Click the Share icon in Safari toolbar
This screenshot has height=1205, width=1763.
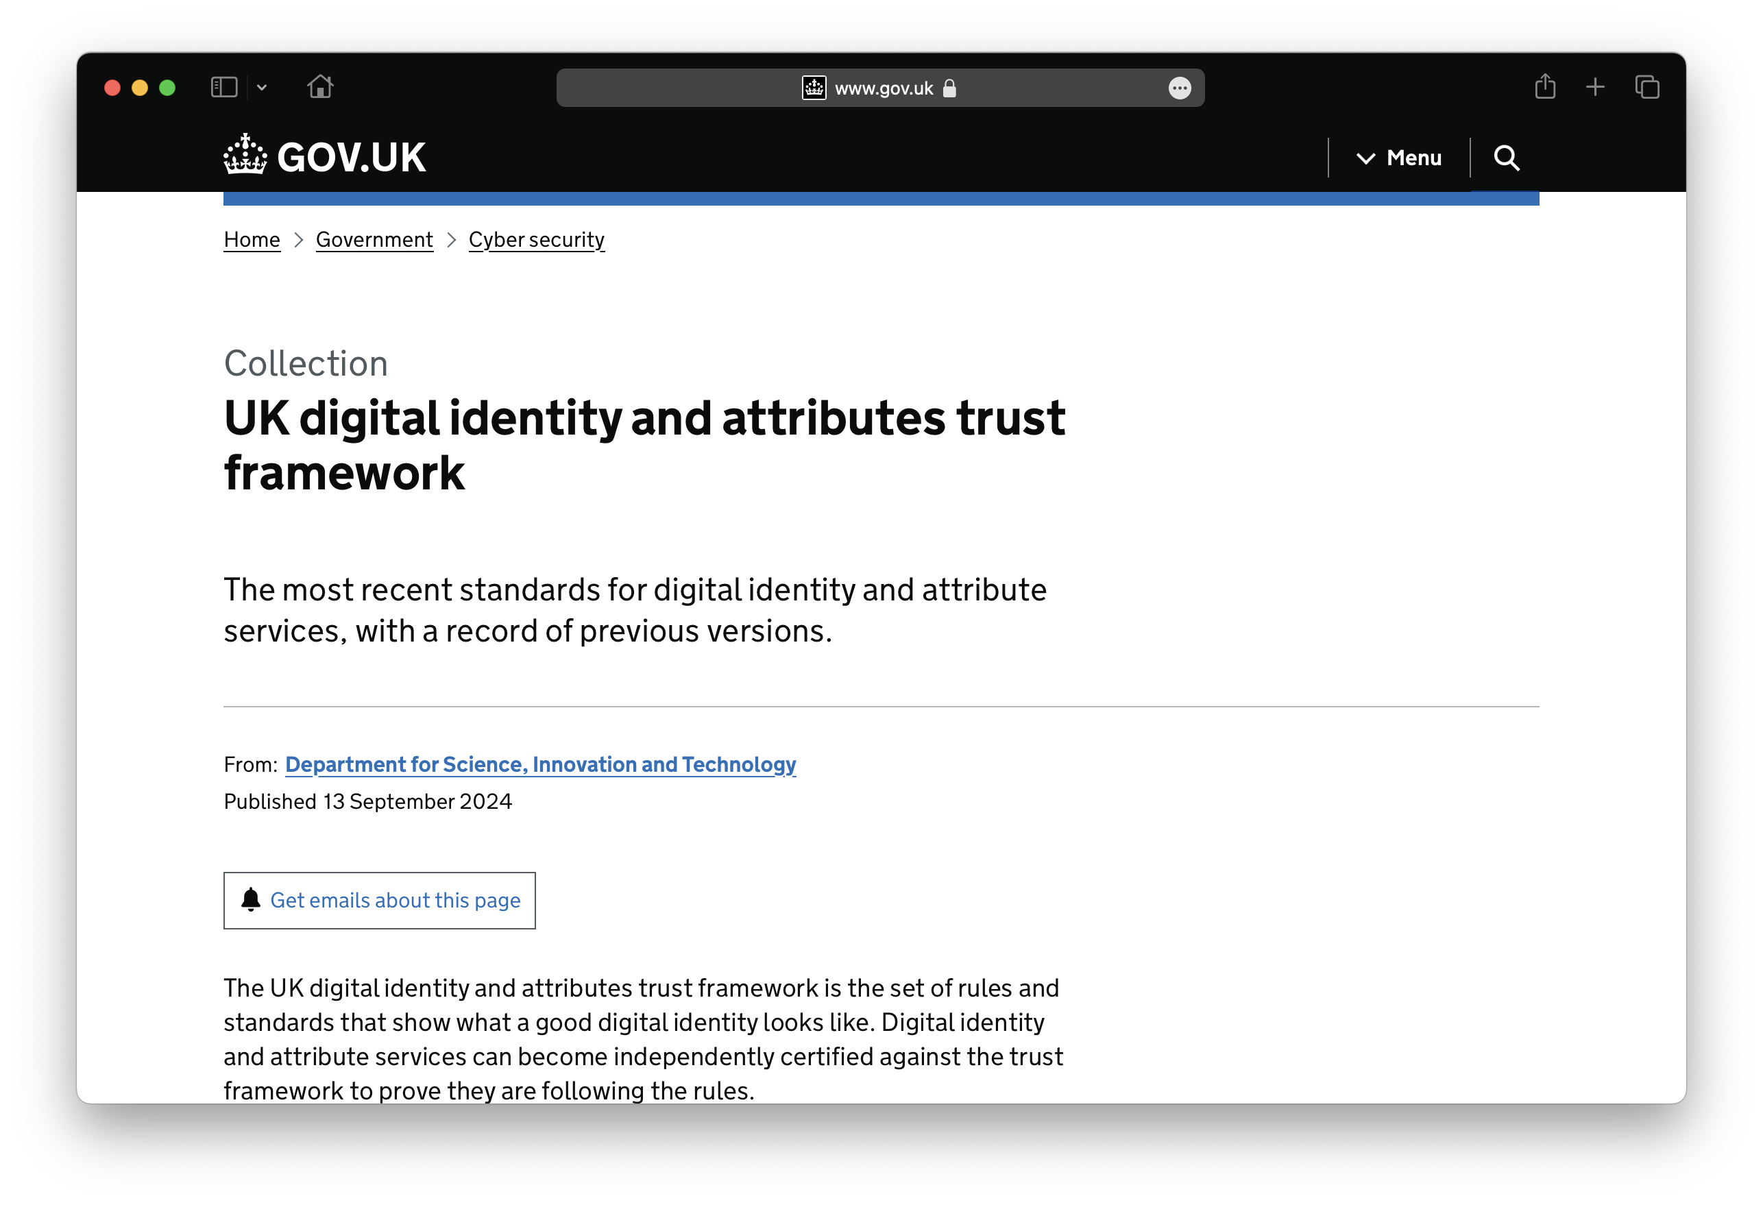[x=1544, y=86]
